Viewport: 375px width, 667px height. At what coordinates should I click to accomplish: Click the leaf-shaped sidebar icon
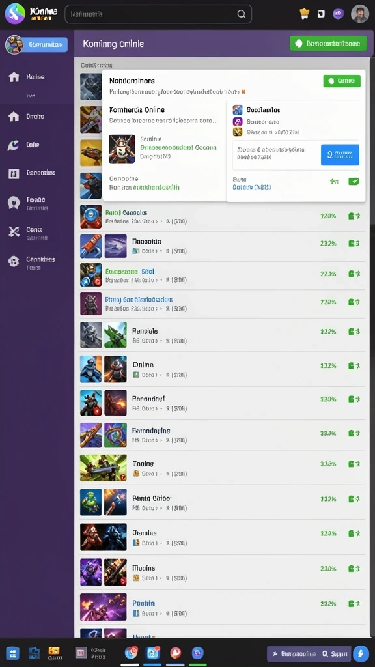tap(14, 145)
